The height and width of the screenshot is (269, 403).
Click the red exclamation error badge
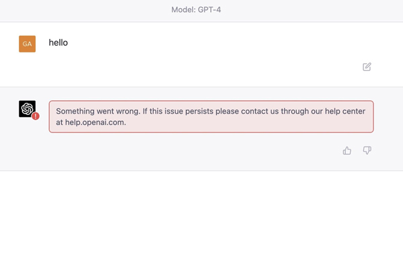coord(36,116)
